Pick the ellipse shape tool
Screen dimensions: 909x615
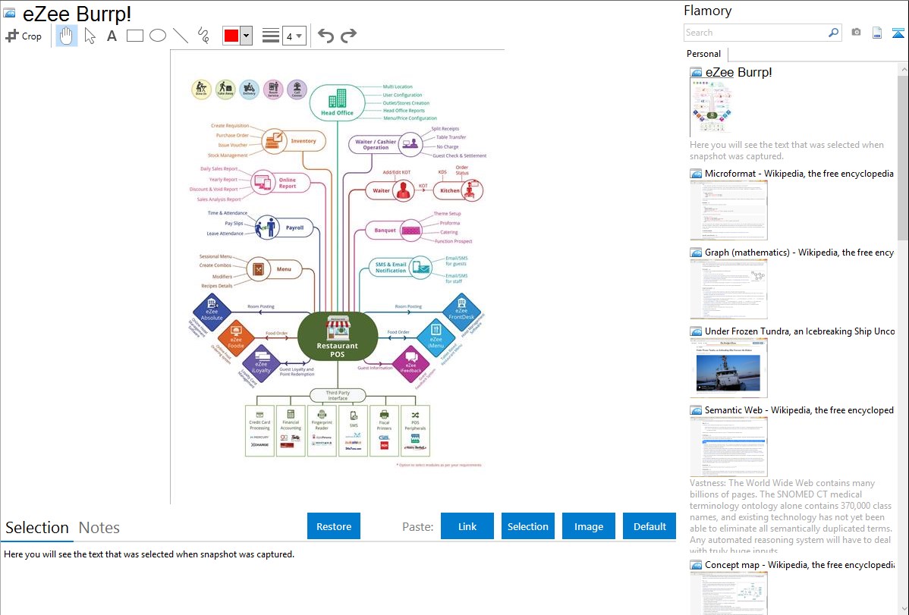(x=158, y=36)
